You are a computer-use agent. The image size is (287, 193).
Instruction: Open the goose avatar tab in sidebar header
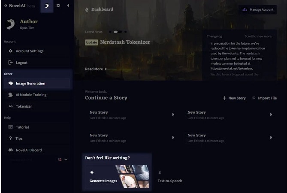47,6
